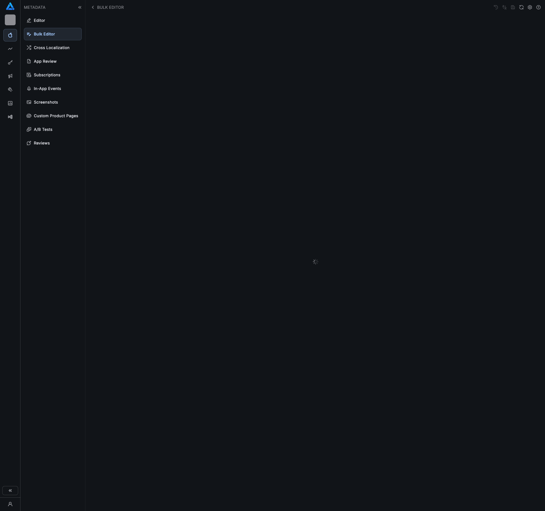This screenshot has width=545, height=511.
Task: Click the key icon in left rail
Action: 10,62
